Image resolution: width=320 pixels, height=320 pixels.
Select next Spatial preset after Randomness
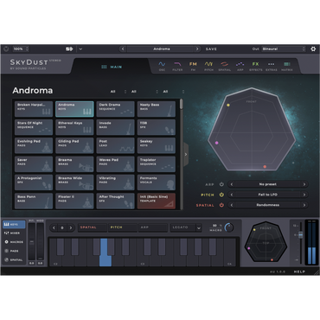pos(304,205)
